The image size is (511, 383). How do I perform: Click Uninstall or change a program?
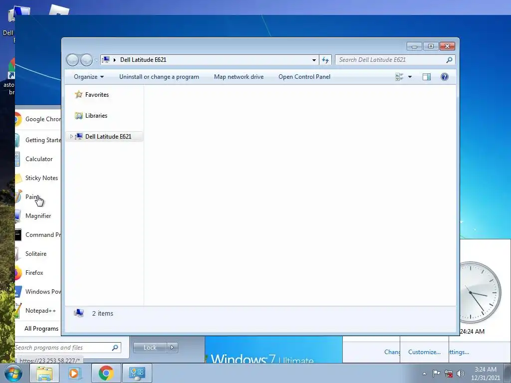coord(159,77)
